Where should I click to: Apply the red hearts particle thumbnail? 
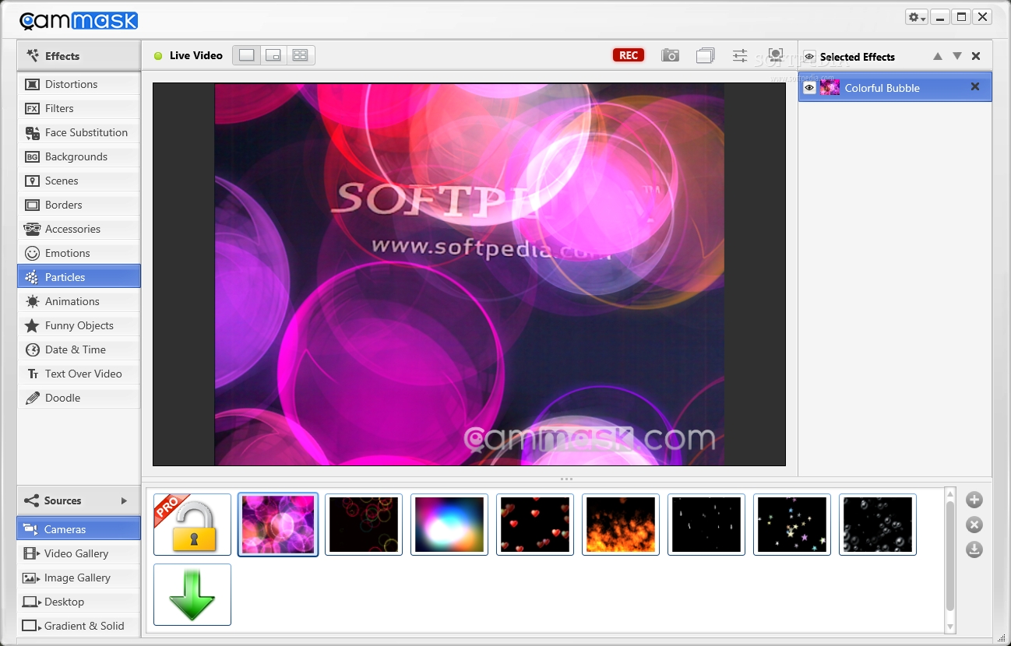pos(535,525)
